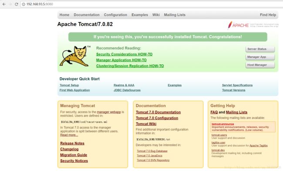The height and width of the screenshot is (171, 283).
Task: Open the Examples nav item in top bar
Action: (140, 15)
